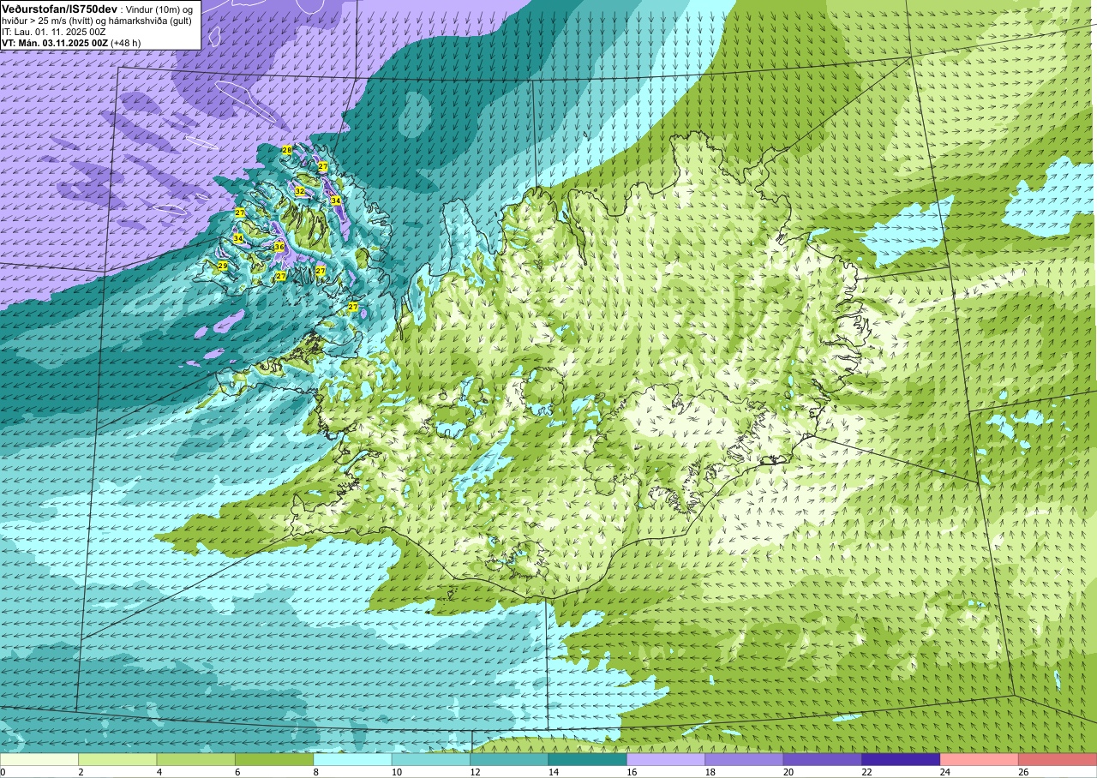Image resolution: width=1097 pixels, height=778 pixels.
Task: Click the 2–4 m/s legend color swatch
Action: [x=117, y=759]
